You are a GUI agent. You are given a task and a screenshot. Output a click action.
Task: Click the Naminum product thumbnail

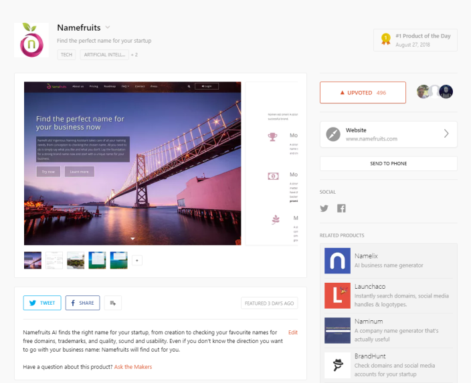[337, 330]
